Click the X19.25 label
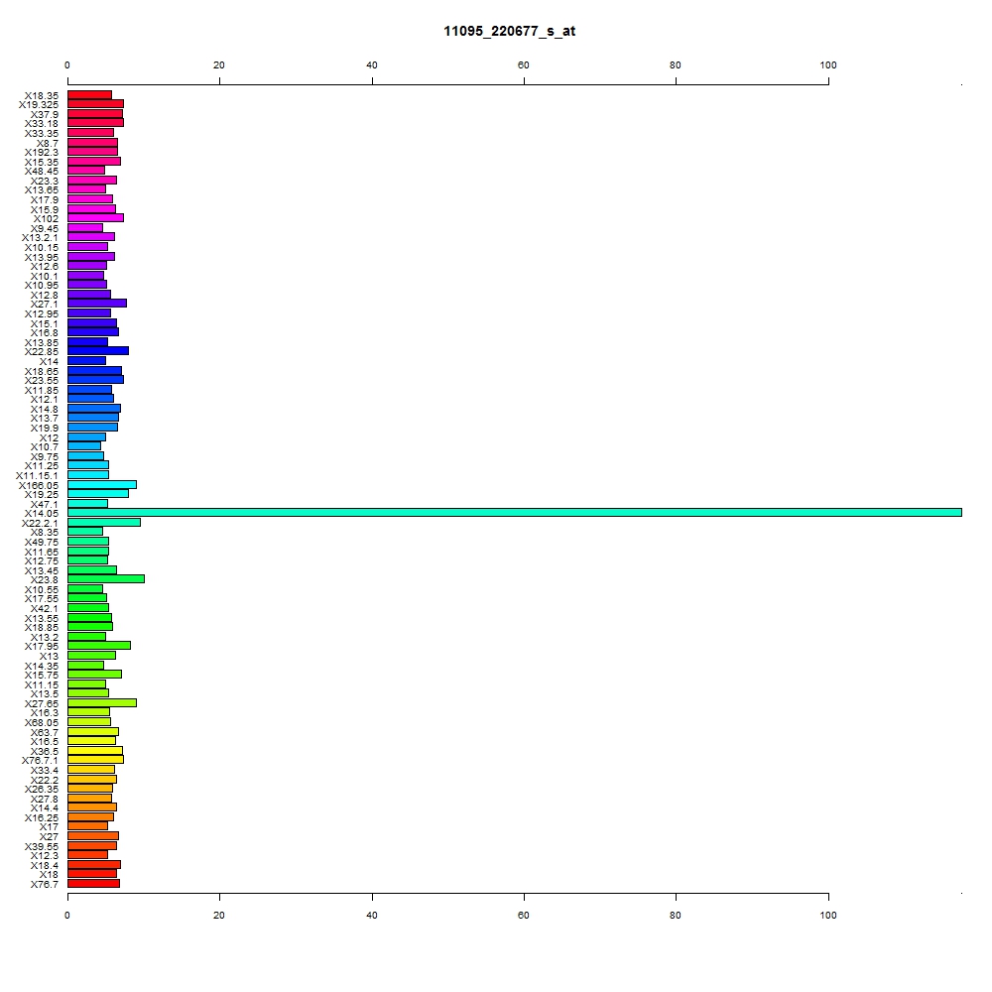 41,495
